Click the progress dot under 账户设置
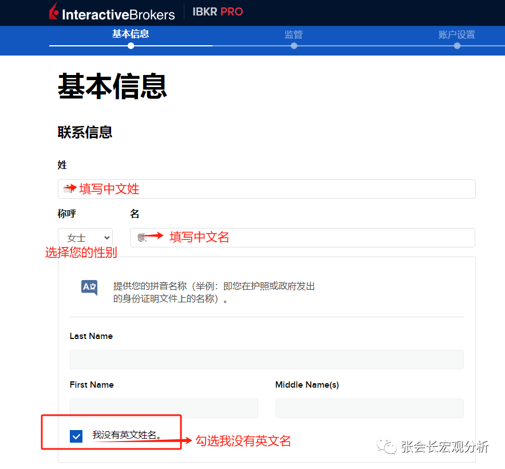The width and height of the screenshot is (505, 469). [457, 46]
